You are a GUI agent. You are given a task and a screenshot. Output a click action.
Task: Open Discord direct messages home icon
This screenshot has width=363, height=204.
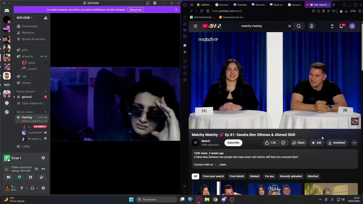coord(7,10)
